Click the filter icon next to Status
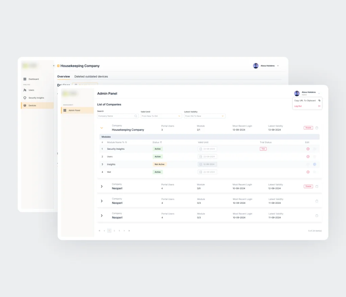 [x=161, y=142]
